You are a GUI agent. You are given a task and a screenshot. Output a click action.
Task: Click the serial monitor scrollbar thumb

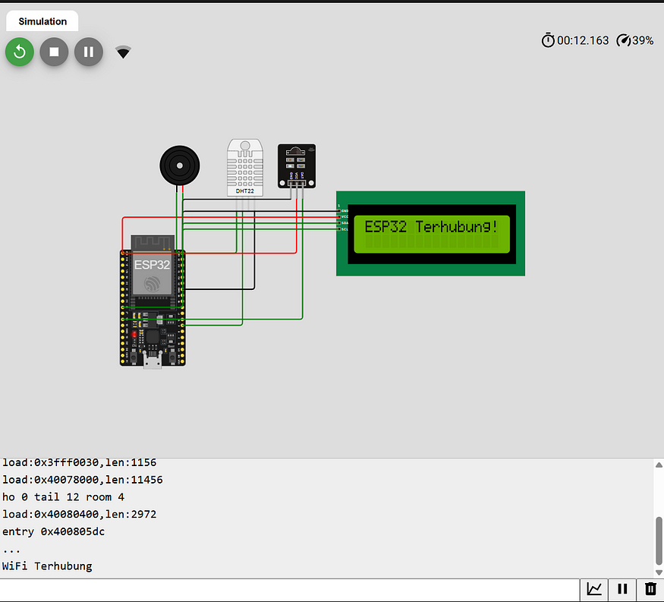point(659,541)
